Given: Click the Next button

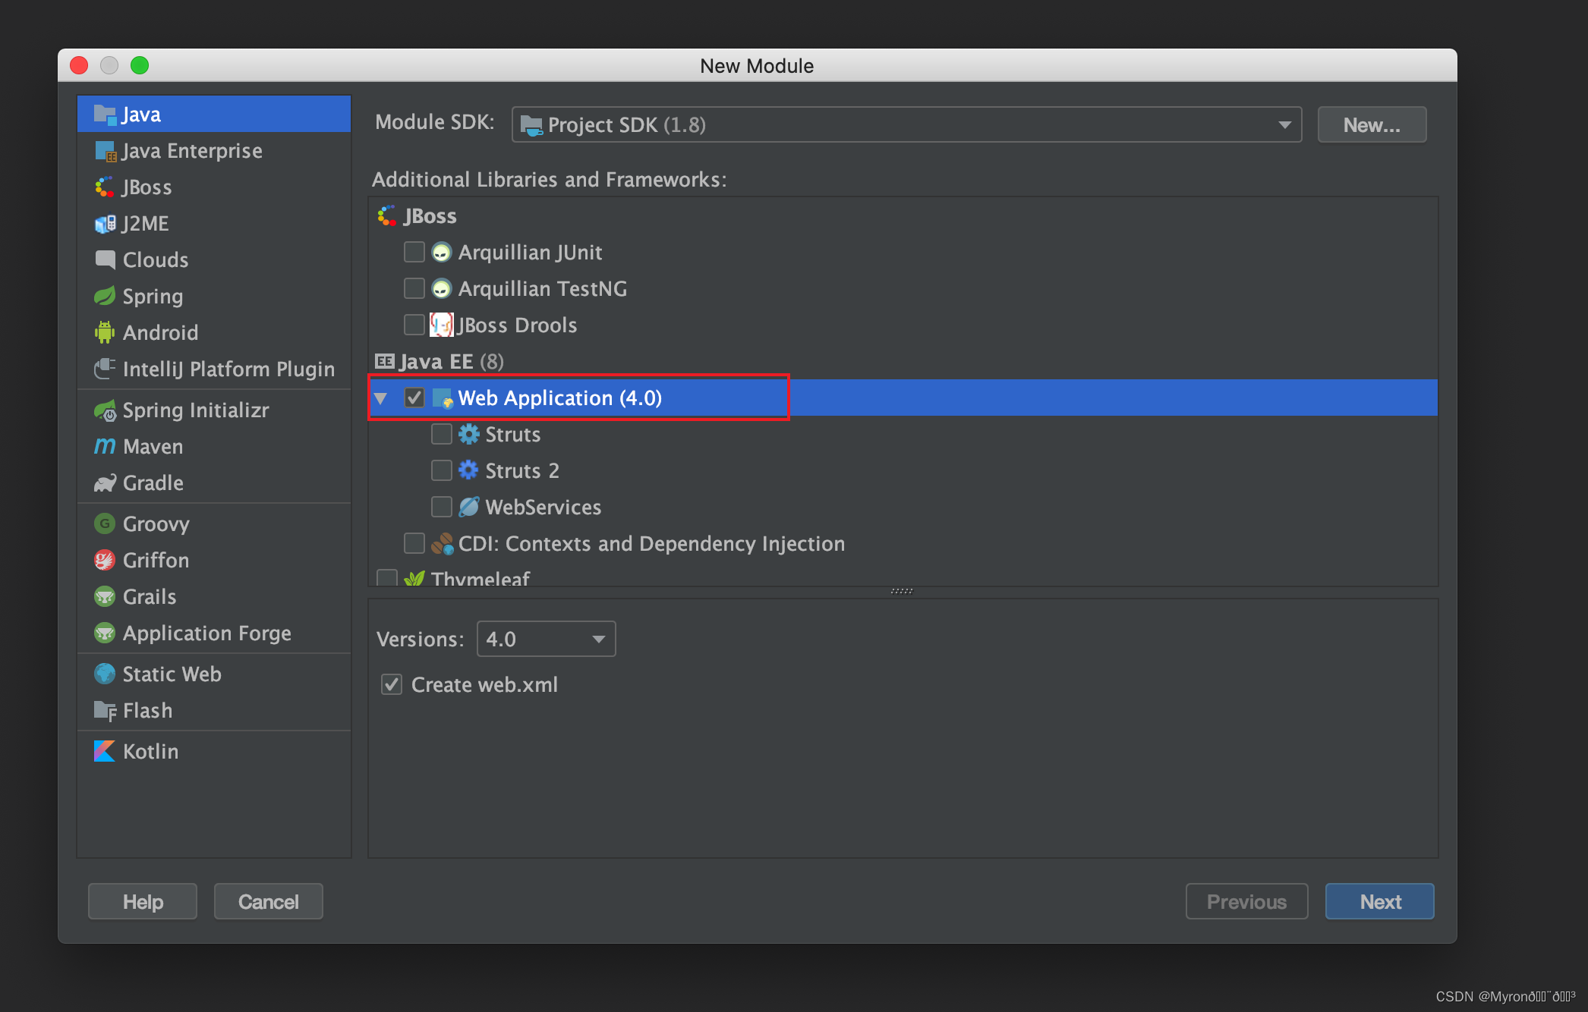Looking at the screenshot, I should coord(1379,901).
